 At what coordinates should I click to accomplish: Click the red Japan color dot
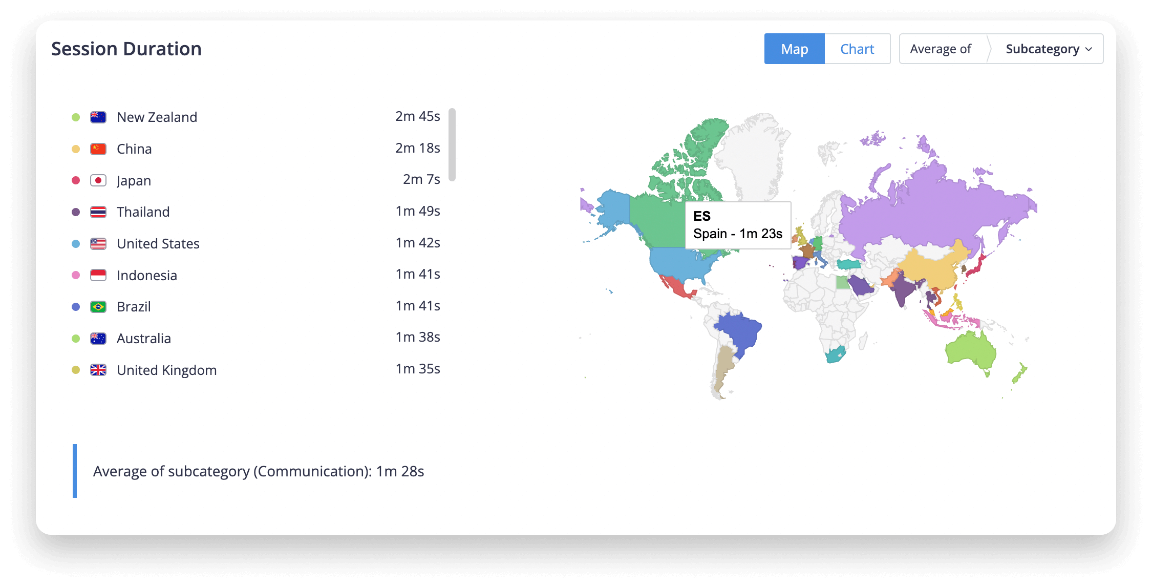point(76,180)
